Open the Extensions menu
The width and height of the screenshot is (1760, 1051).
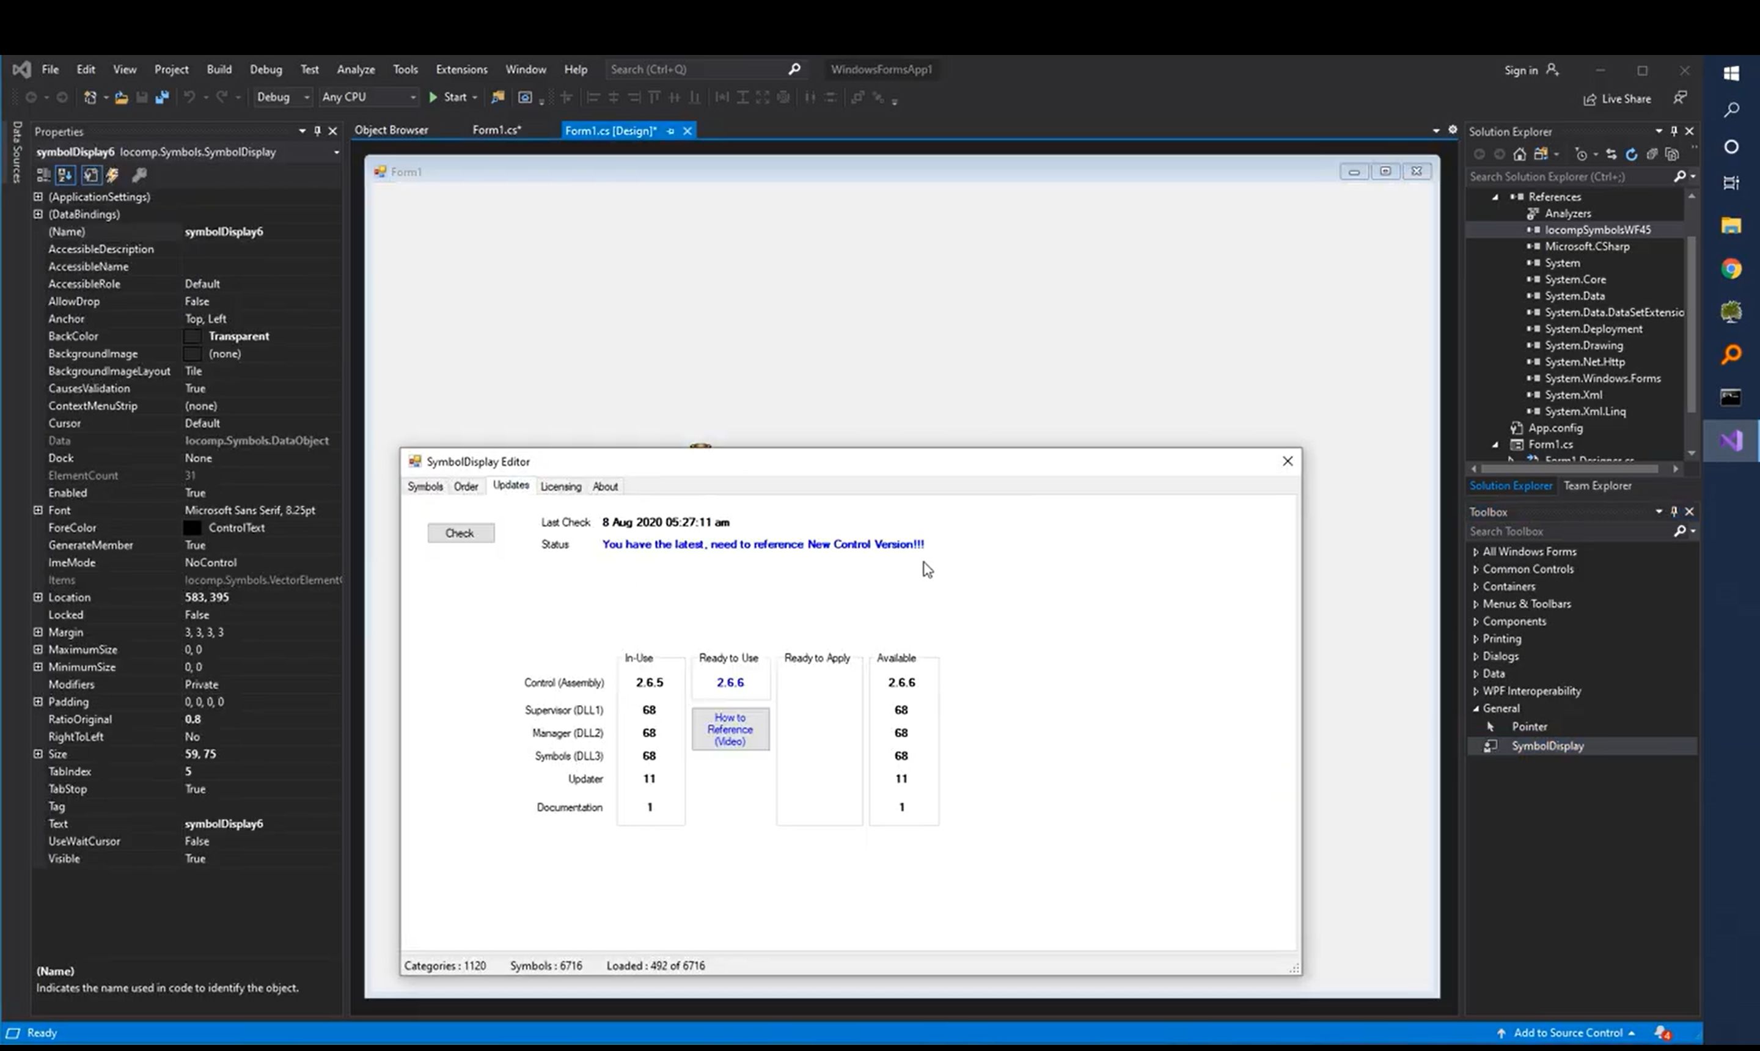tap(461, 70)
